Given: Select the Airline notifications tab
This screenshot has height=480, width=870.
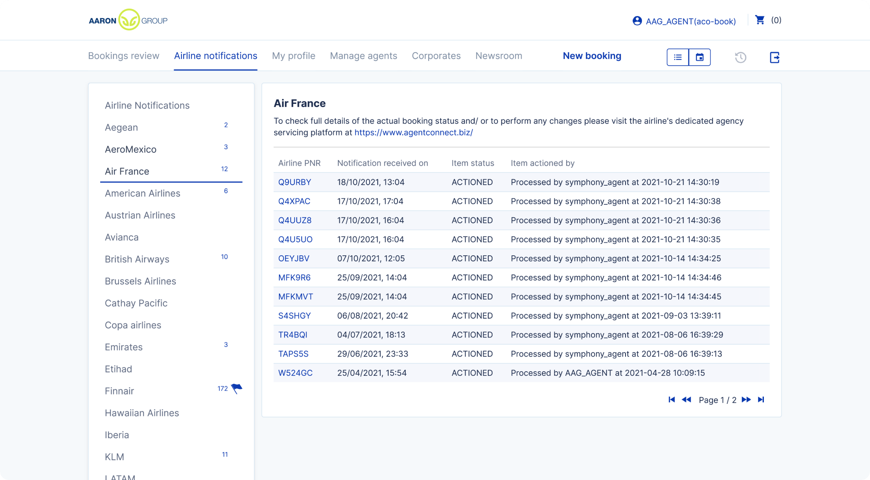Looking at the screenshot, I should (x=216, y=56).
